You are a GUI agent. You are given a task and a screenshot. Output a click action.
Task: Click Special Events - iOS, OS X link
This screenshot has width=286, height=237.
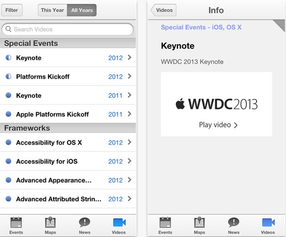[x=201, y=27]
